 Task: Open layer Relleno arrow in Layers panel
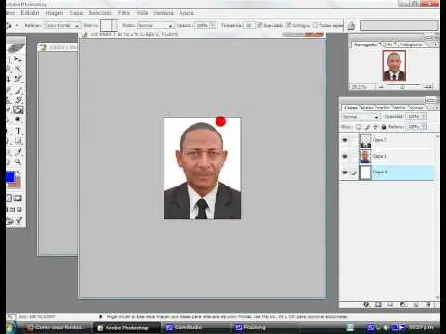[424, 127]
